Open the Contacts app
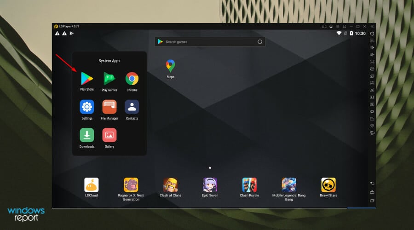Viewport: 414px width, 230px height. pos(132,107)
